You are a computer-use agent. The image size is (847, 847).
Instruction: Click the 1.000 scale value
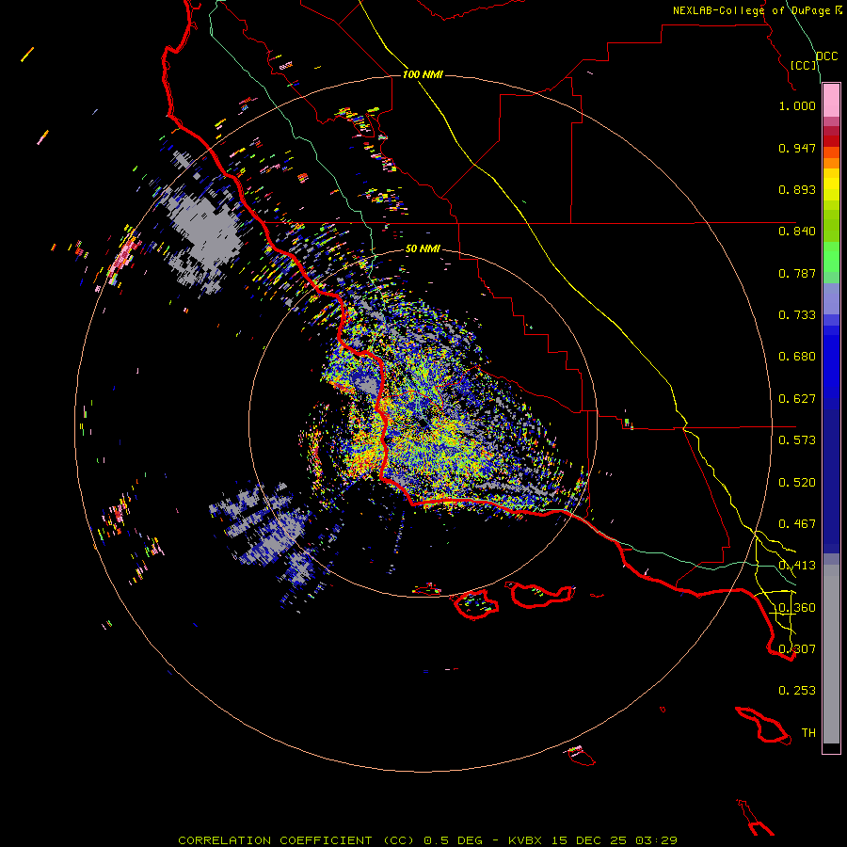(x=797, y=105)
